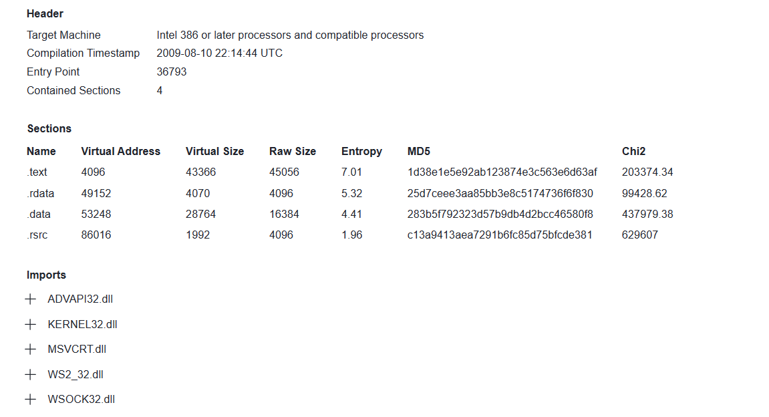Click the plus icon next to WS2_32.dll

(30, 375)
